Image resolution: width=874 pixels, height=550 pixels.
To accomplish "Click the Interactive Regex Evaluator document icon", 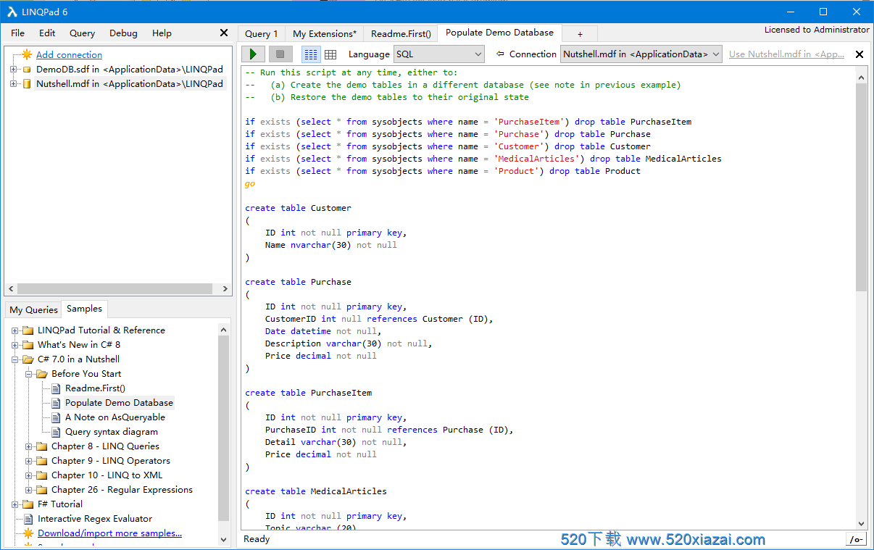I will pyautogui.click(x=29, y=519).
